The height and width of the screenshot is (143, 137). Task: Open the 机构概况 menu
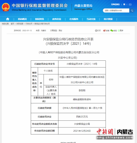tap(22, 19)
